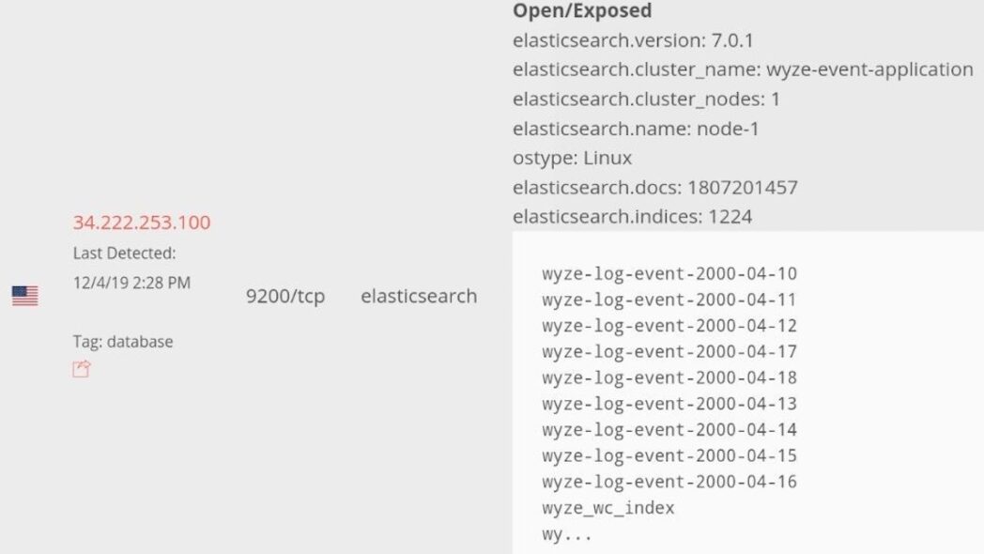Image resolution: width=984 pixels, height=554 pixels.
Task: Select the elasticsearch.version 7.0.1 line
Action: click(634, 41)
